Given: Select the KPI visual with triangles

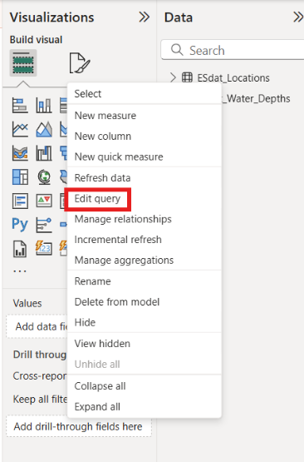Looking at the screenshot, I should (44, 201).
